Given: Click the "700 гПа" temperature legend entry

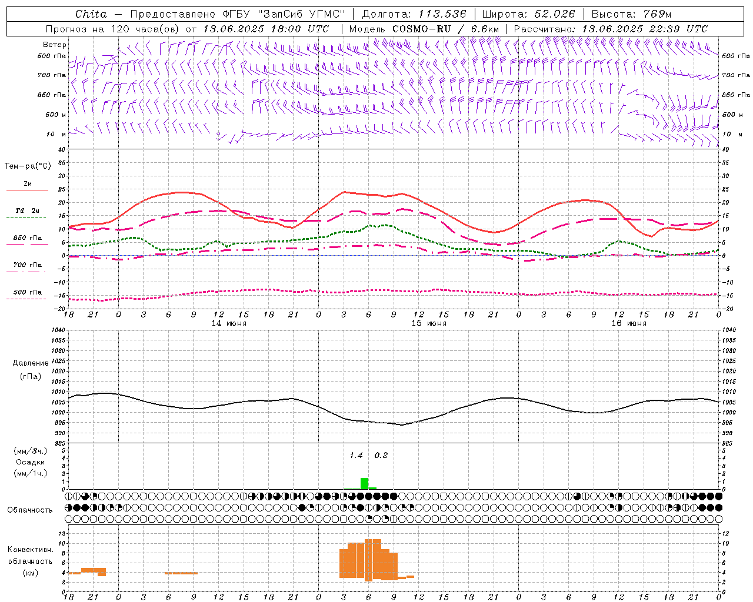Looking at the screenshot, I should tap(27, 265).
